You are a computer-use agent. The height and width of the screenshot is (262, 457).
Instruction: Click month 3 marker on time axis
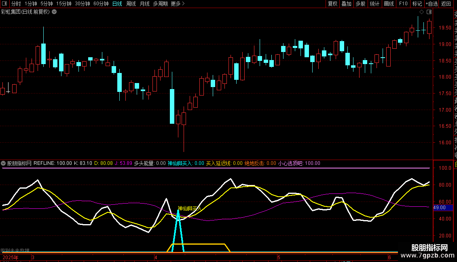(33, 257)
